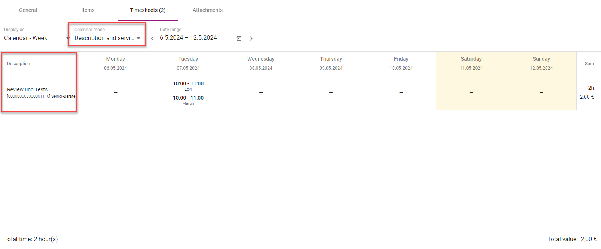The height and width of the screenshot is (249, 601).
Task: Open the date range calendar picker icon
Action: click(x=239, y=39)
